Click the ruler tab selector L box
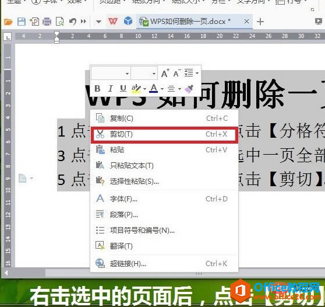 (x=8, y=37)
